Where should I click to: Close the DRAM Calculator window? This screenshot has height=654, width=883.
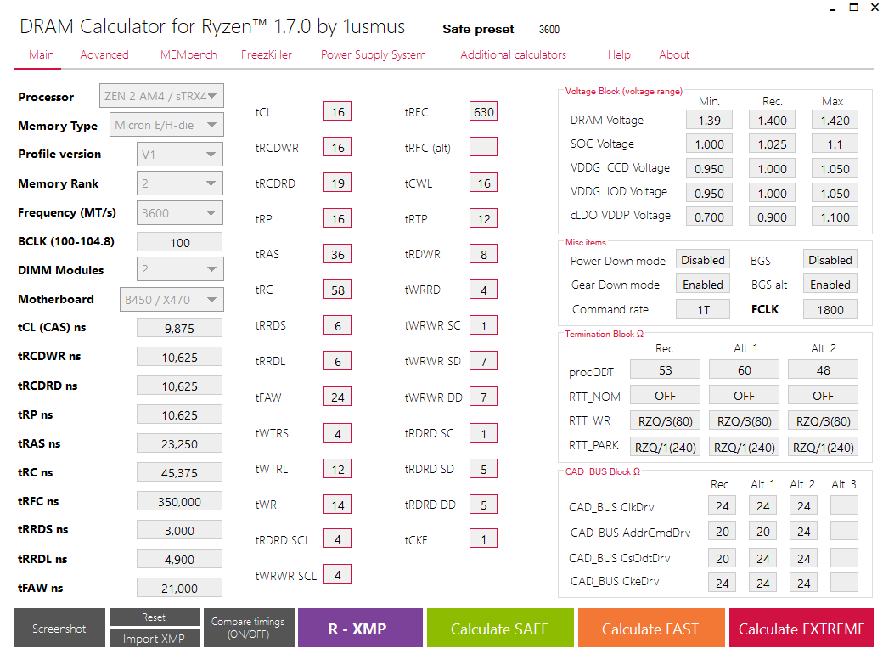pyautogui.click(x=875, y=8)
